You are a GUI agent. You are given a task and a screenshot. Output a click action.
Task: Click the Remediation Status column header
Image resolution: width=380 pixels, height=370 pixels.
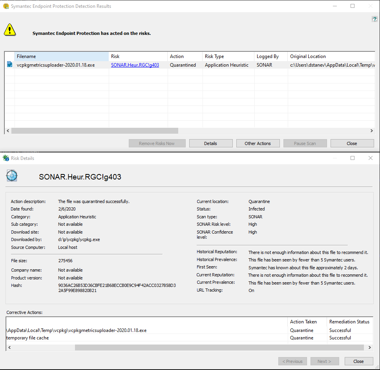[x=350, y=322]
